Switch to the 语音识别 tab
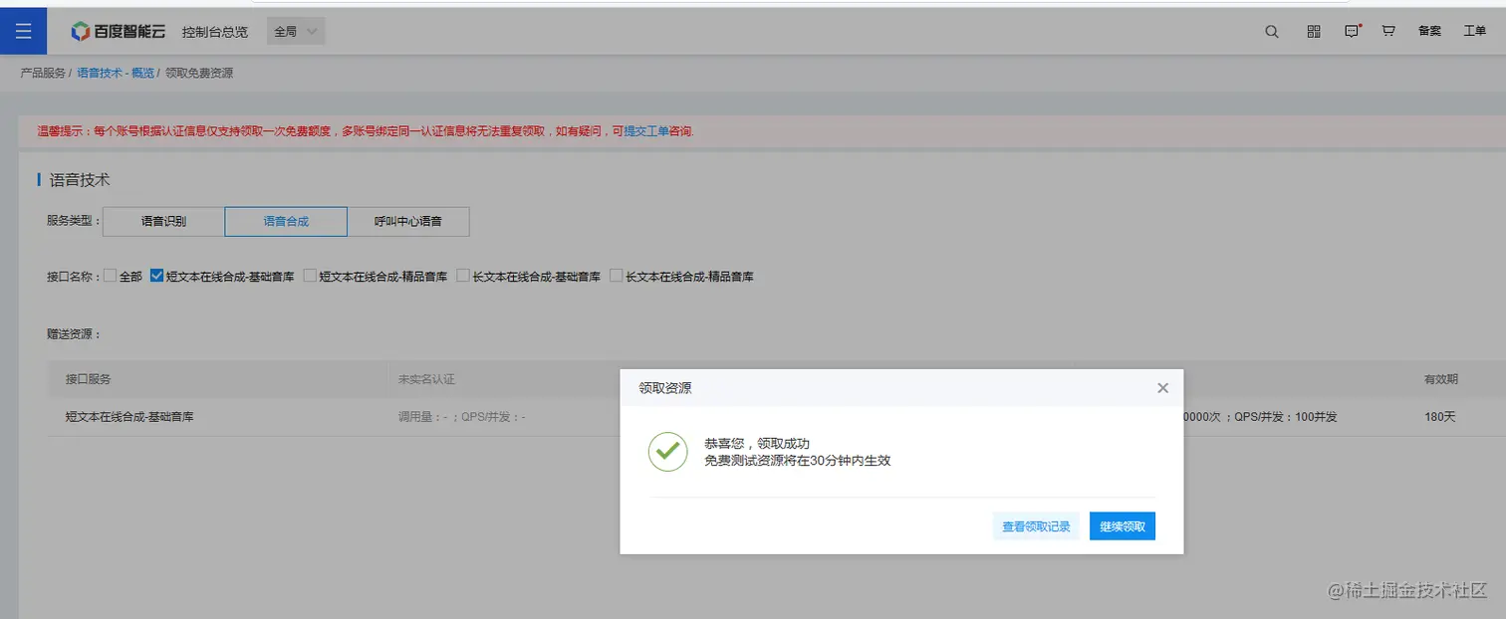 pyautogui.click(x=162, y=221)
